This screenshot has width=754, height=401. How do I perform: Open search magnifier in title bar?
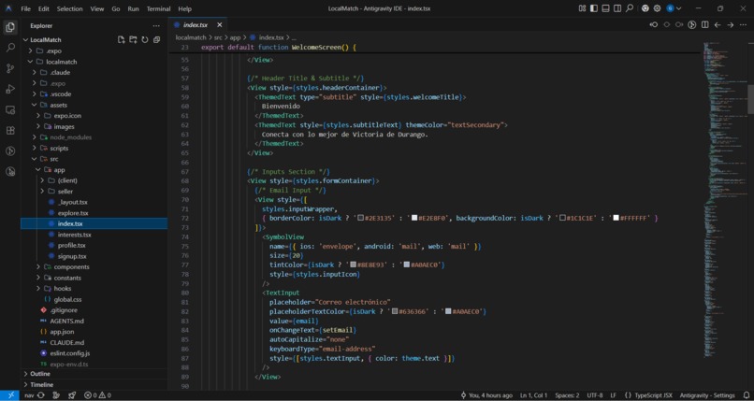[630, 8]
